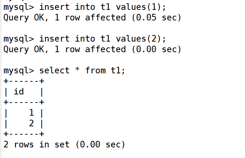Viewport: 245px width, 158px height.
Task: Click the mysql> prompt on the first line
Action: [x=19, y=8]
